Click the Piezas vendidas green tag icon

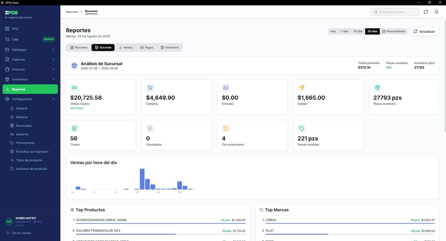coord(302,128)
